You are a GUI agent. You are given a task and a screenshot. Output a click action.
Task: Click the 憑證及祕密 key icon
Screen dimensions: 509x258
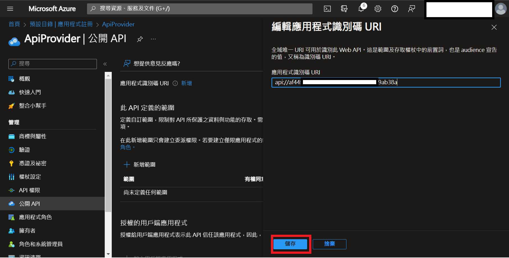12,163
